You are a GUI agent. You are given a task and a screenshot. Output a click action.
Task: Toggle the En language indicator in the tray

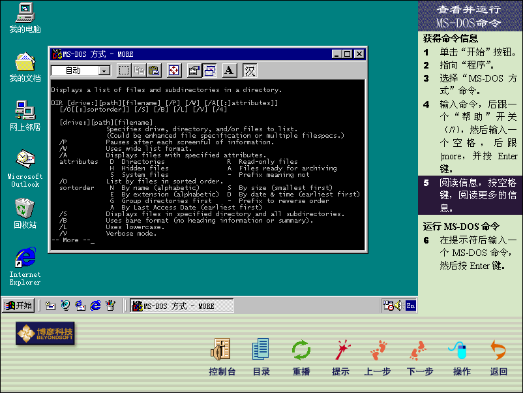coord(410,306)
